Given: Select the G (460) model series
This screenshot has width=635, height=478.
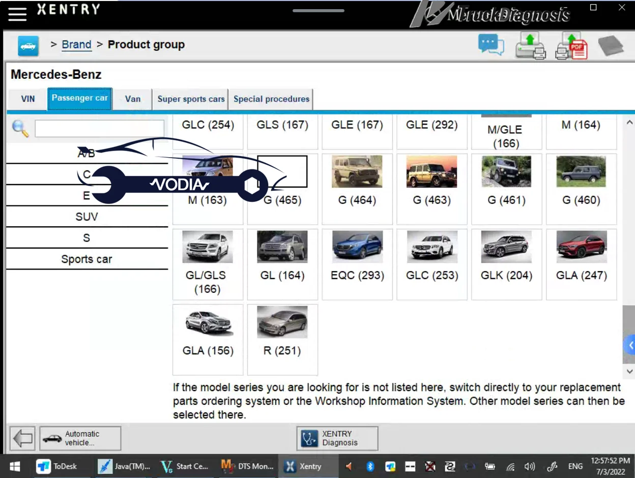Looking at the screenshot, I should [582, 189].
